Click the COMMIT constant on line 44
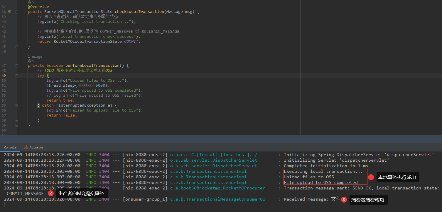 131,42
